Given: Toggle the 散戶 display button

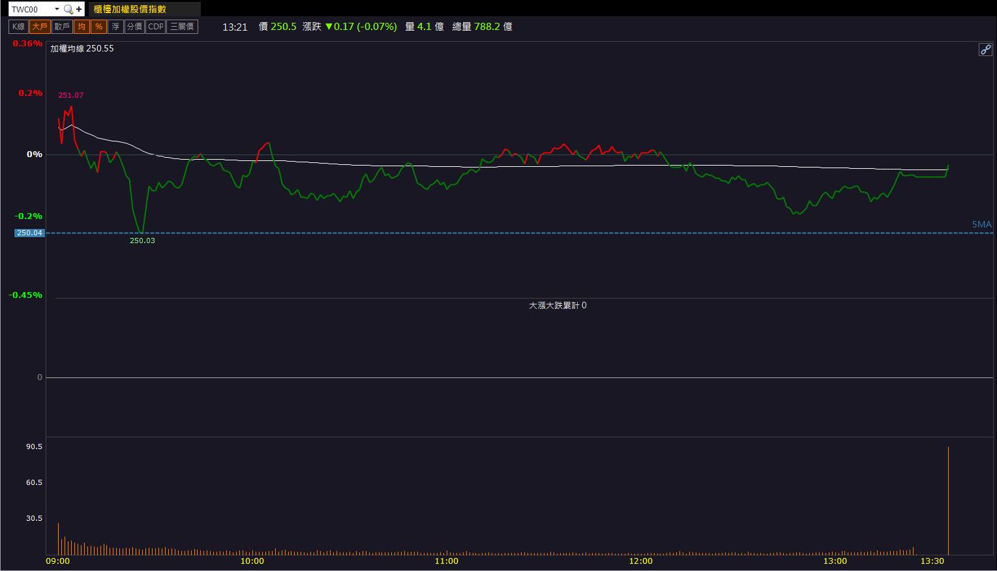Looking at the screenshot, I should (x=62, y=27).
